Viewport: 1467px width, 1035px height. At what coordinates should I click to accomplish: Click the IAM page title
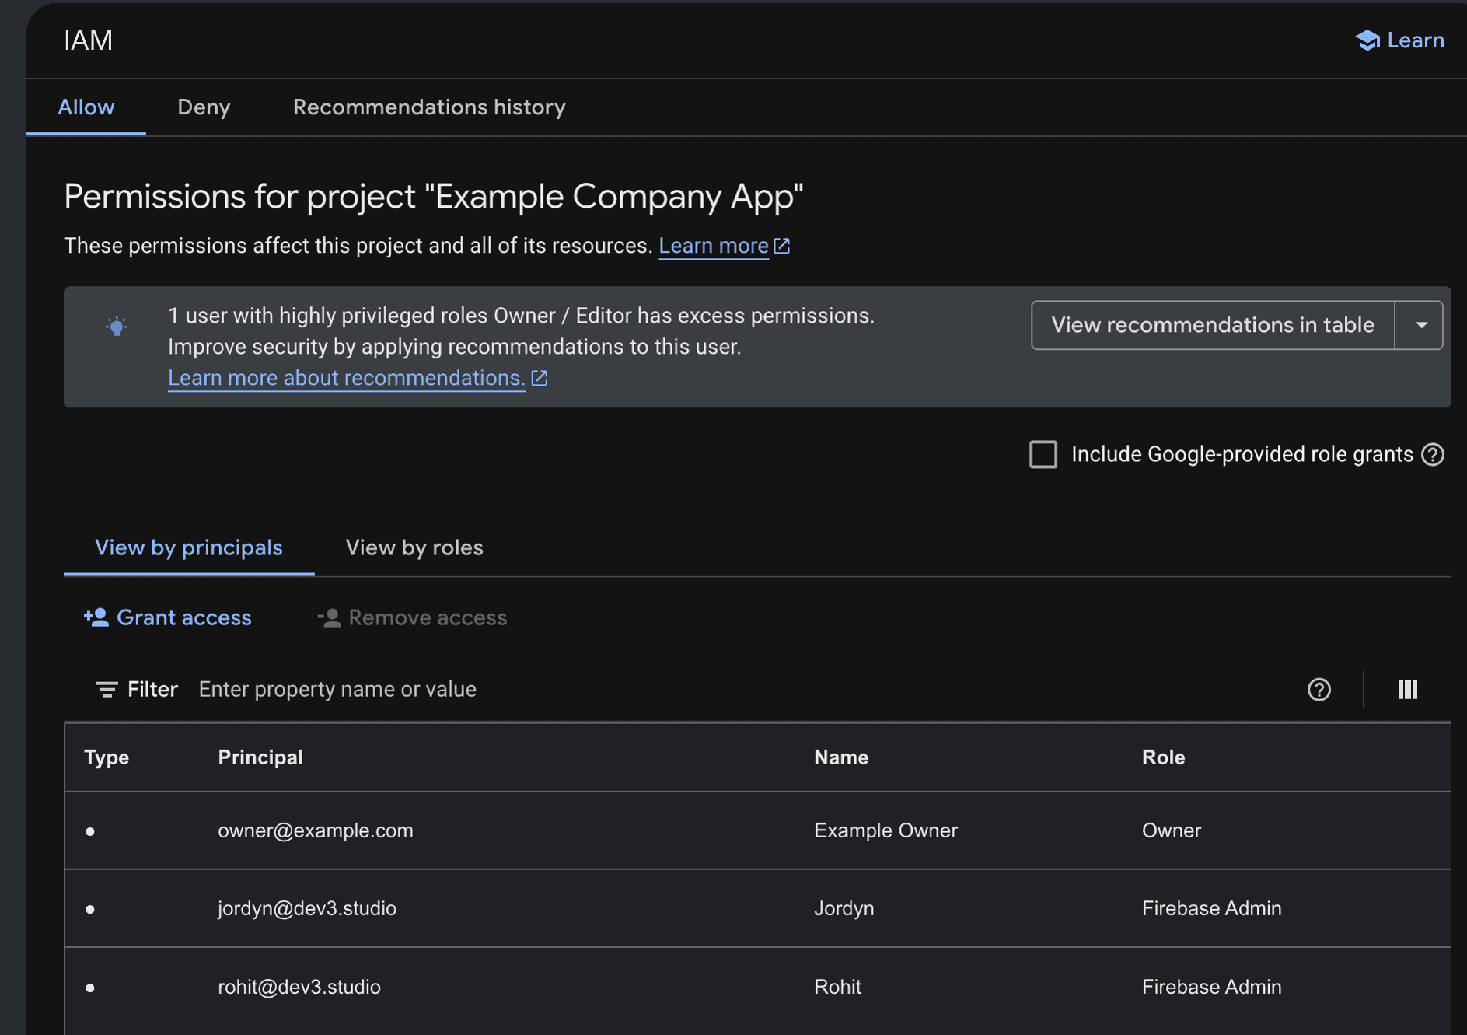tap(88, 40)
